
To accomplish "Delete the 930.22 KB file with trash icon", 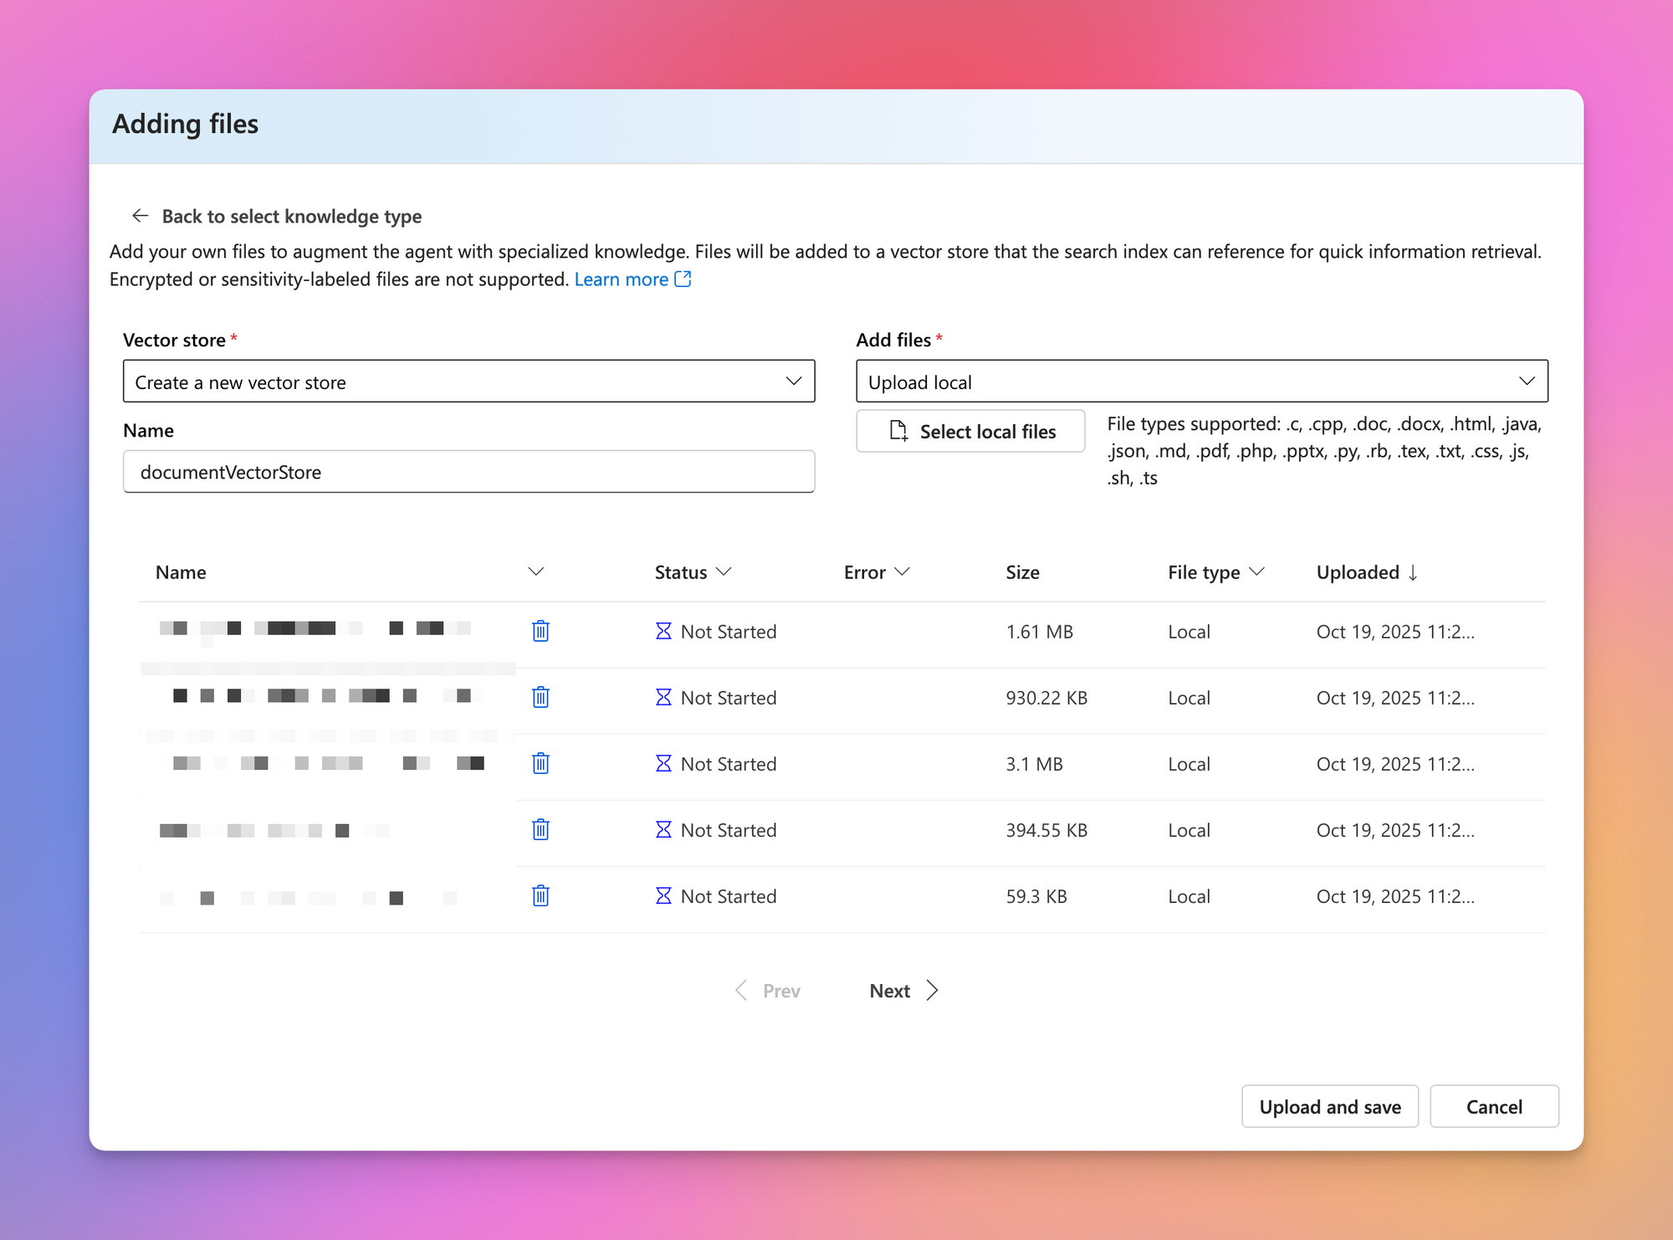I will (540, 697).
